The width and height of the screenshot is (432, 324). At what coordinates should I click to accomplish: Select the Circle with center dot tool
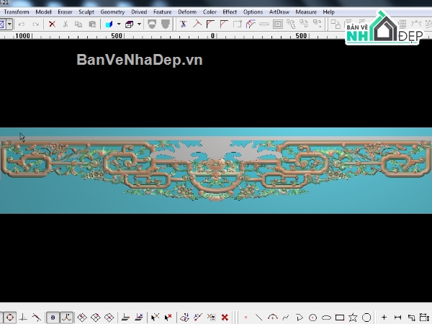pyautogui.click(x=313, y=318)
